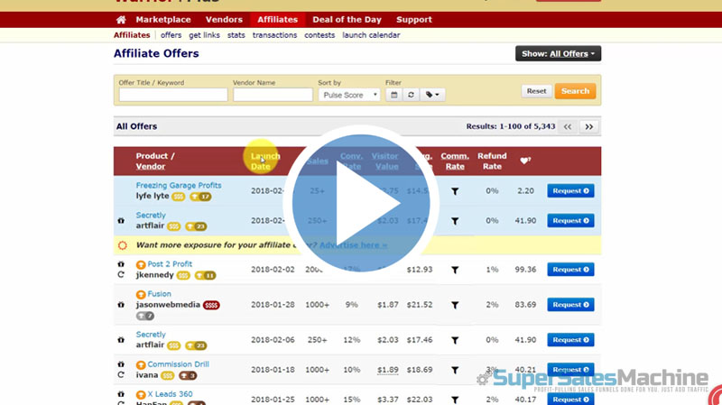Image resolution: width=722 pixels, height=405 pixels.
Task: Click the Pulse Score heart column icon
Action: (x=526, y=161)
